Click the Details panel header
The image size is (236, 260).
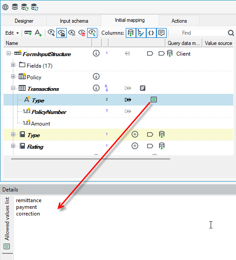118,190
